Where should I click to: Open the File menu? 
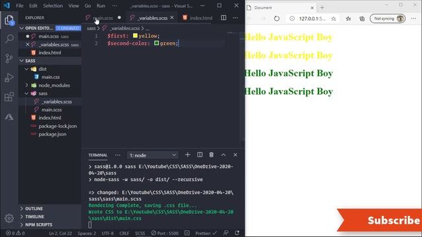(20, 6)
